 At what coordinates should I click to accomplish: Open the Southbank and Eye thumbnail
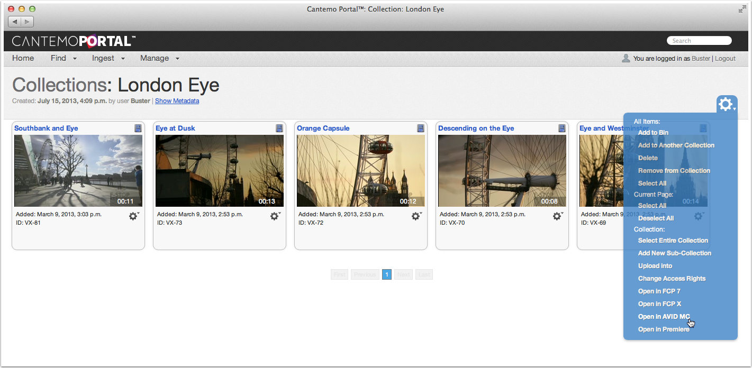(x=78, y=171)
